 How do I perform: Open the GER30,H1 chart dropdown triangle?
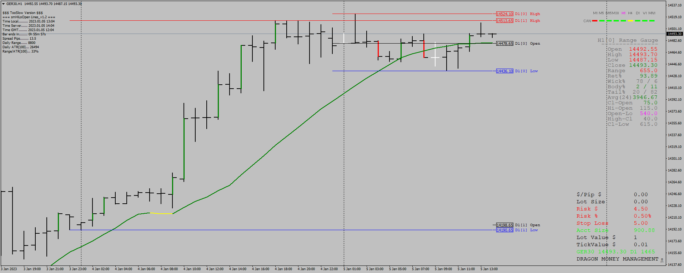click(3, 4)
